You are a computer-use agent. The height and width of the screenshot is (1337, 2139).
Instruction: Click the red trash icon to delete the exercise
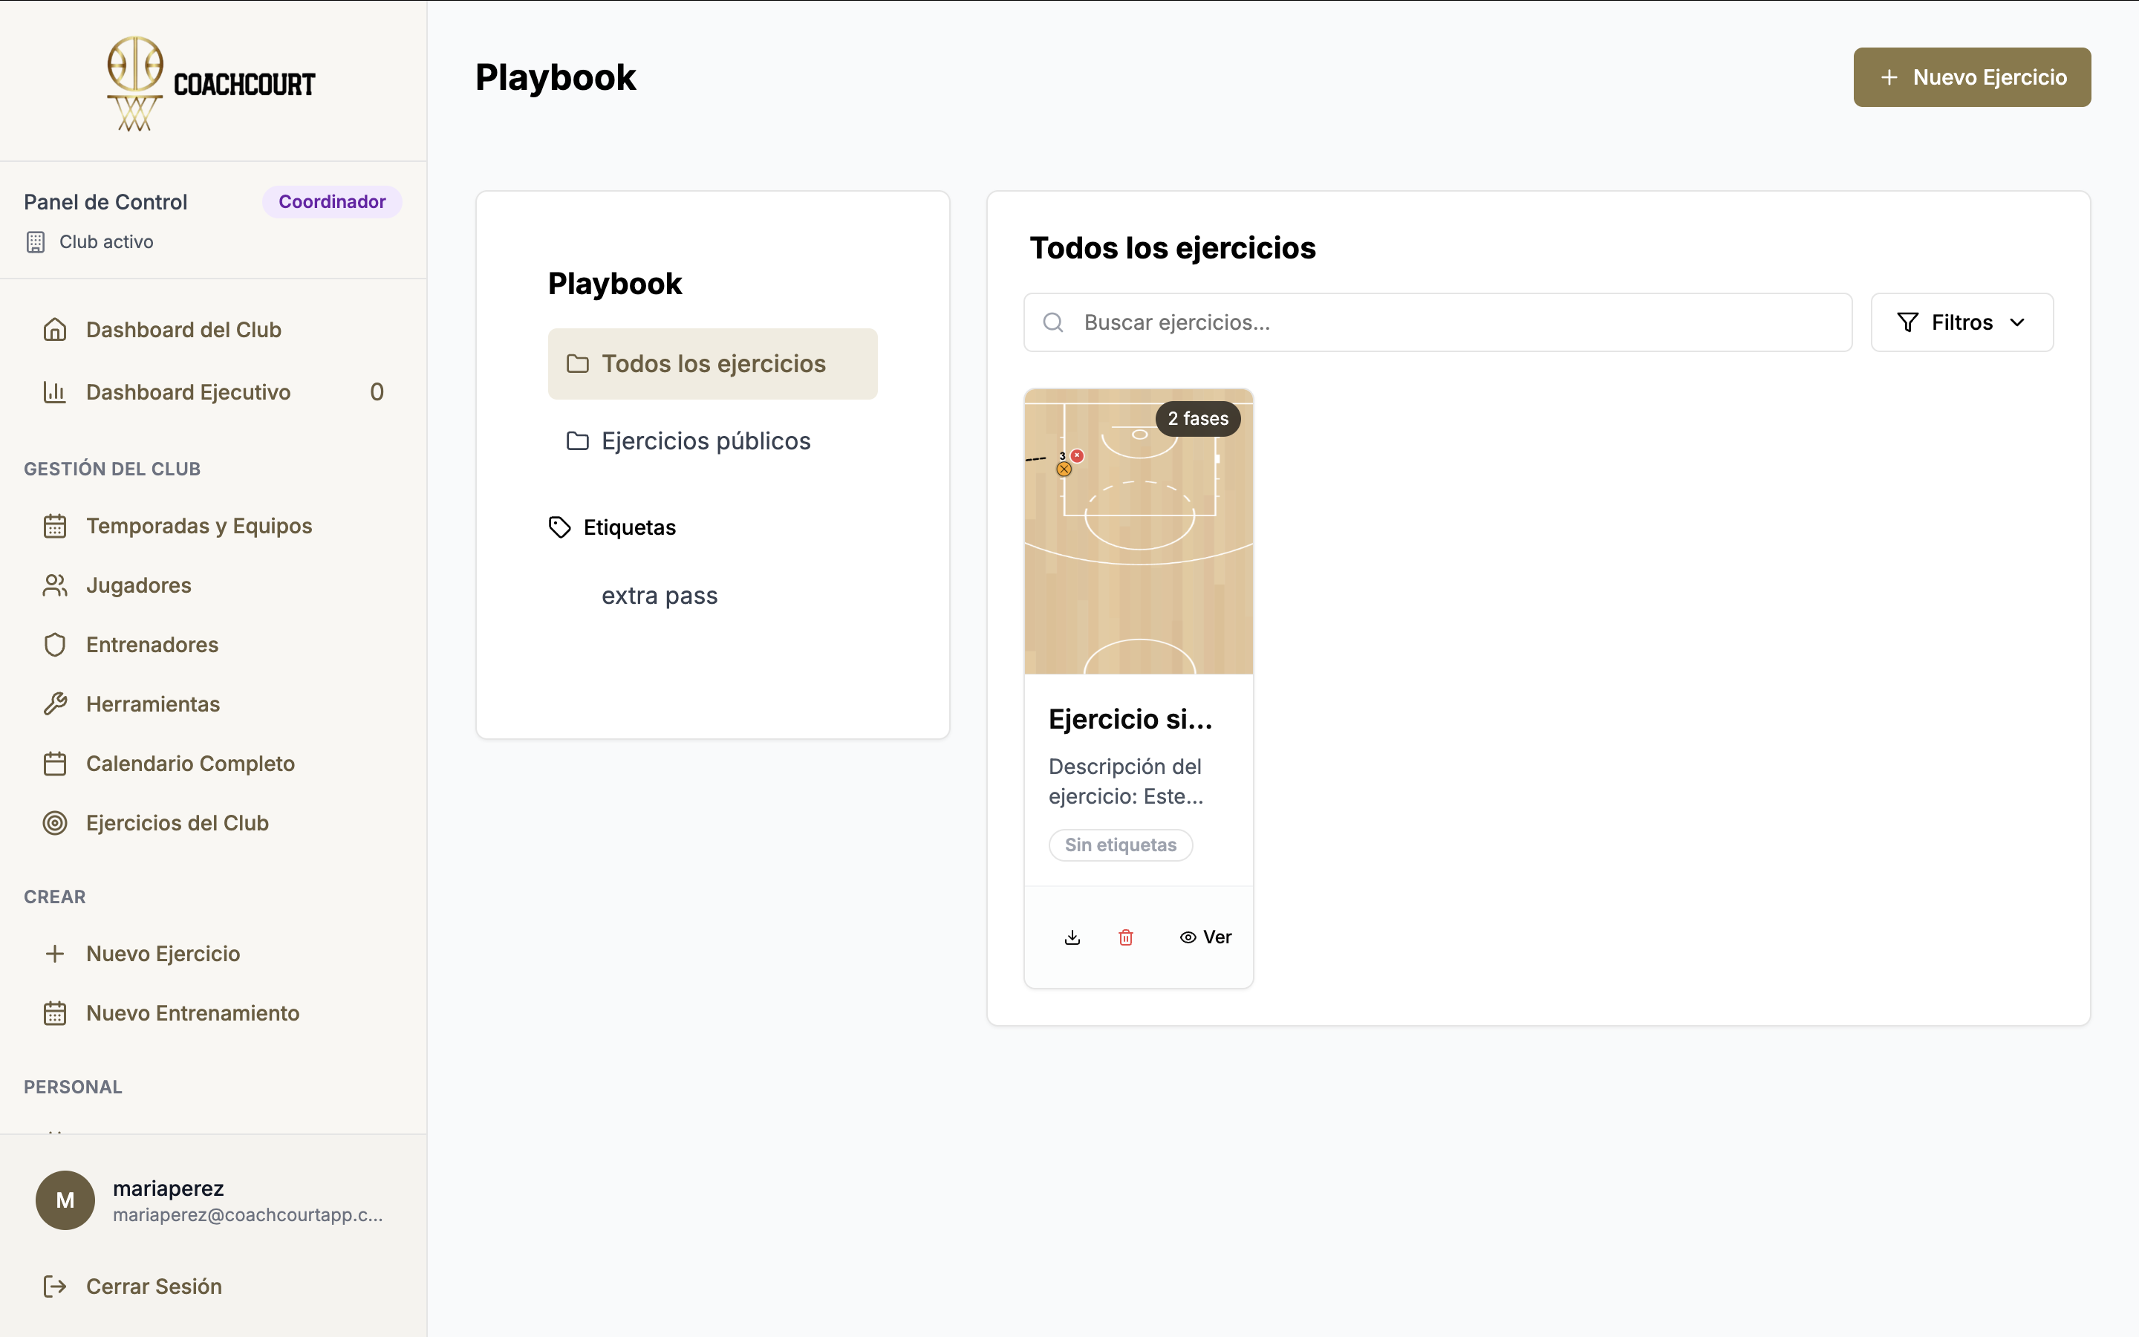pos(1125,937)
